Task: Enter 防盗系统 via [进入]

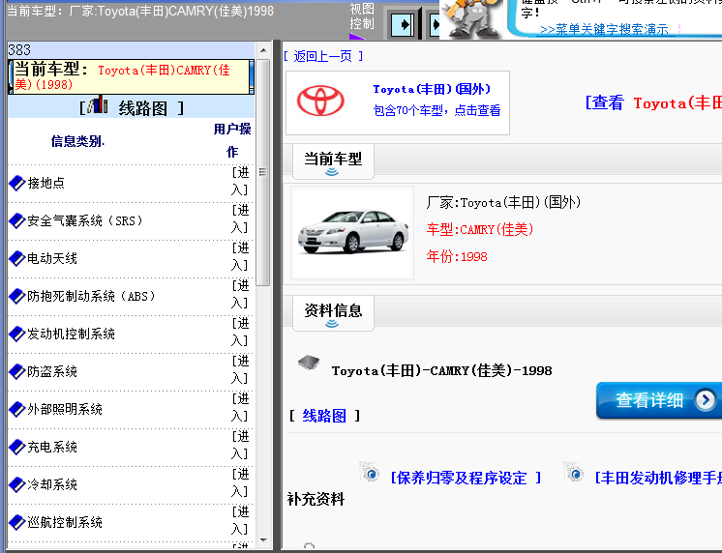Action: (x=240, y=370)
